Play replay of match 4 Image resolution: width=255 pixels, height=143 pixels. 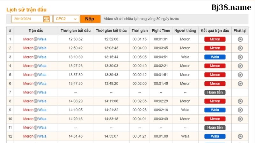click(x=240, y=66)
